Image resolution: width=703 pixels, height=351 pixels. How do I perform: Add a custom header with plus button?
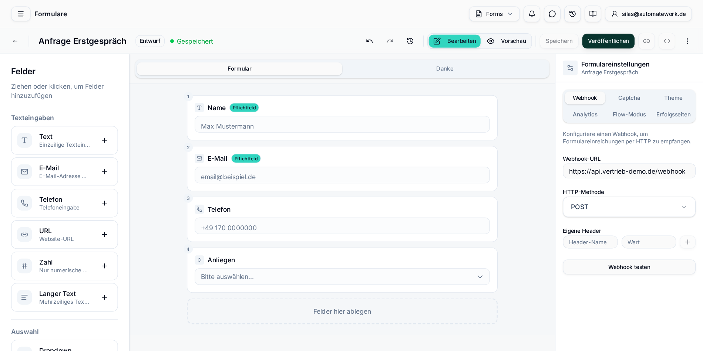[x=687, y=242]
